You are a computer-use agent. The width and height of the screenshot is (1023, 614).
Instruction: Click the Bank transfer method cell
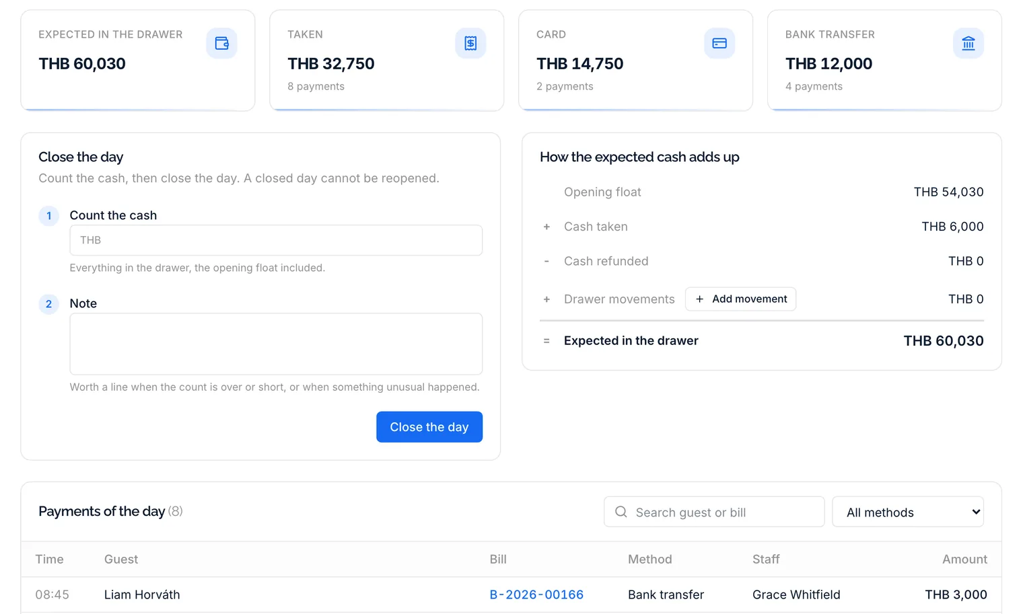[x=666, y=594]
